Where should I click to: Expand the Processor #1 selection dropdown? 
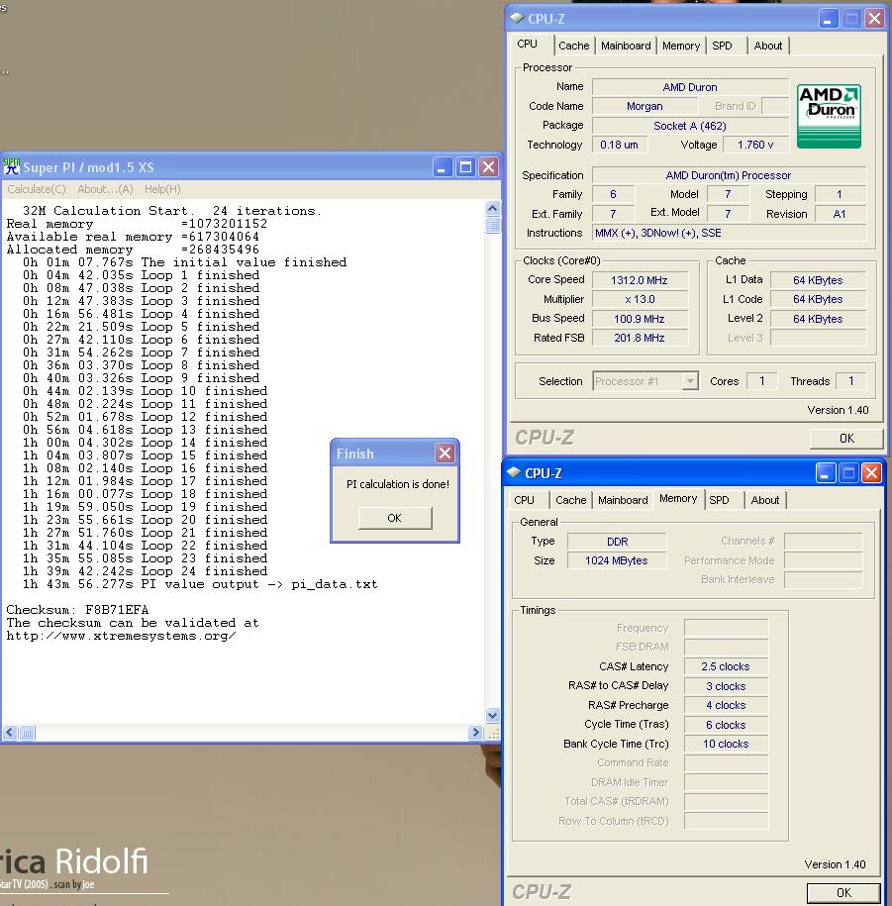pos(690,381)
